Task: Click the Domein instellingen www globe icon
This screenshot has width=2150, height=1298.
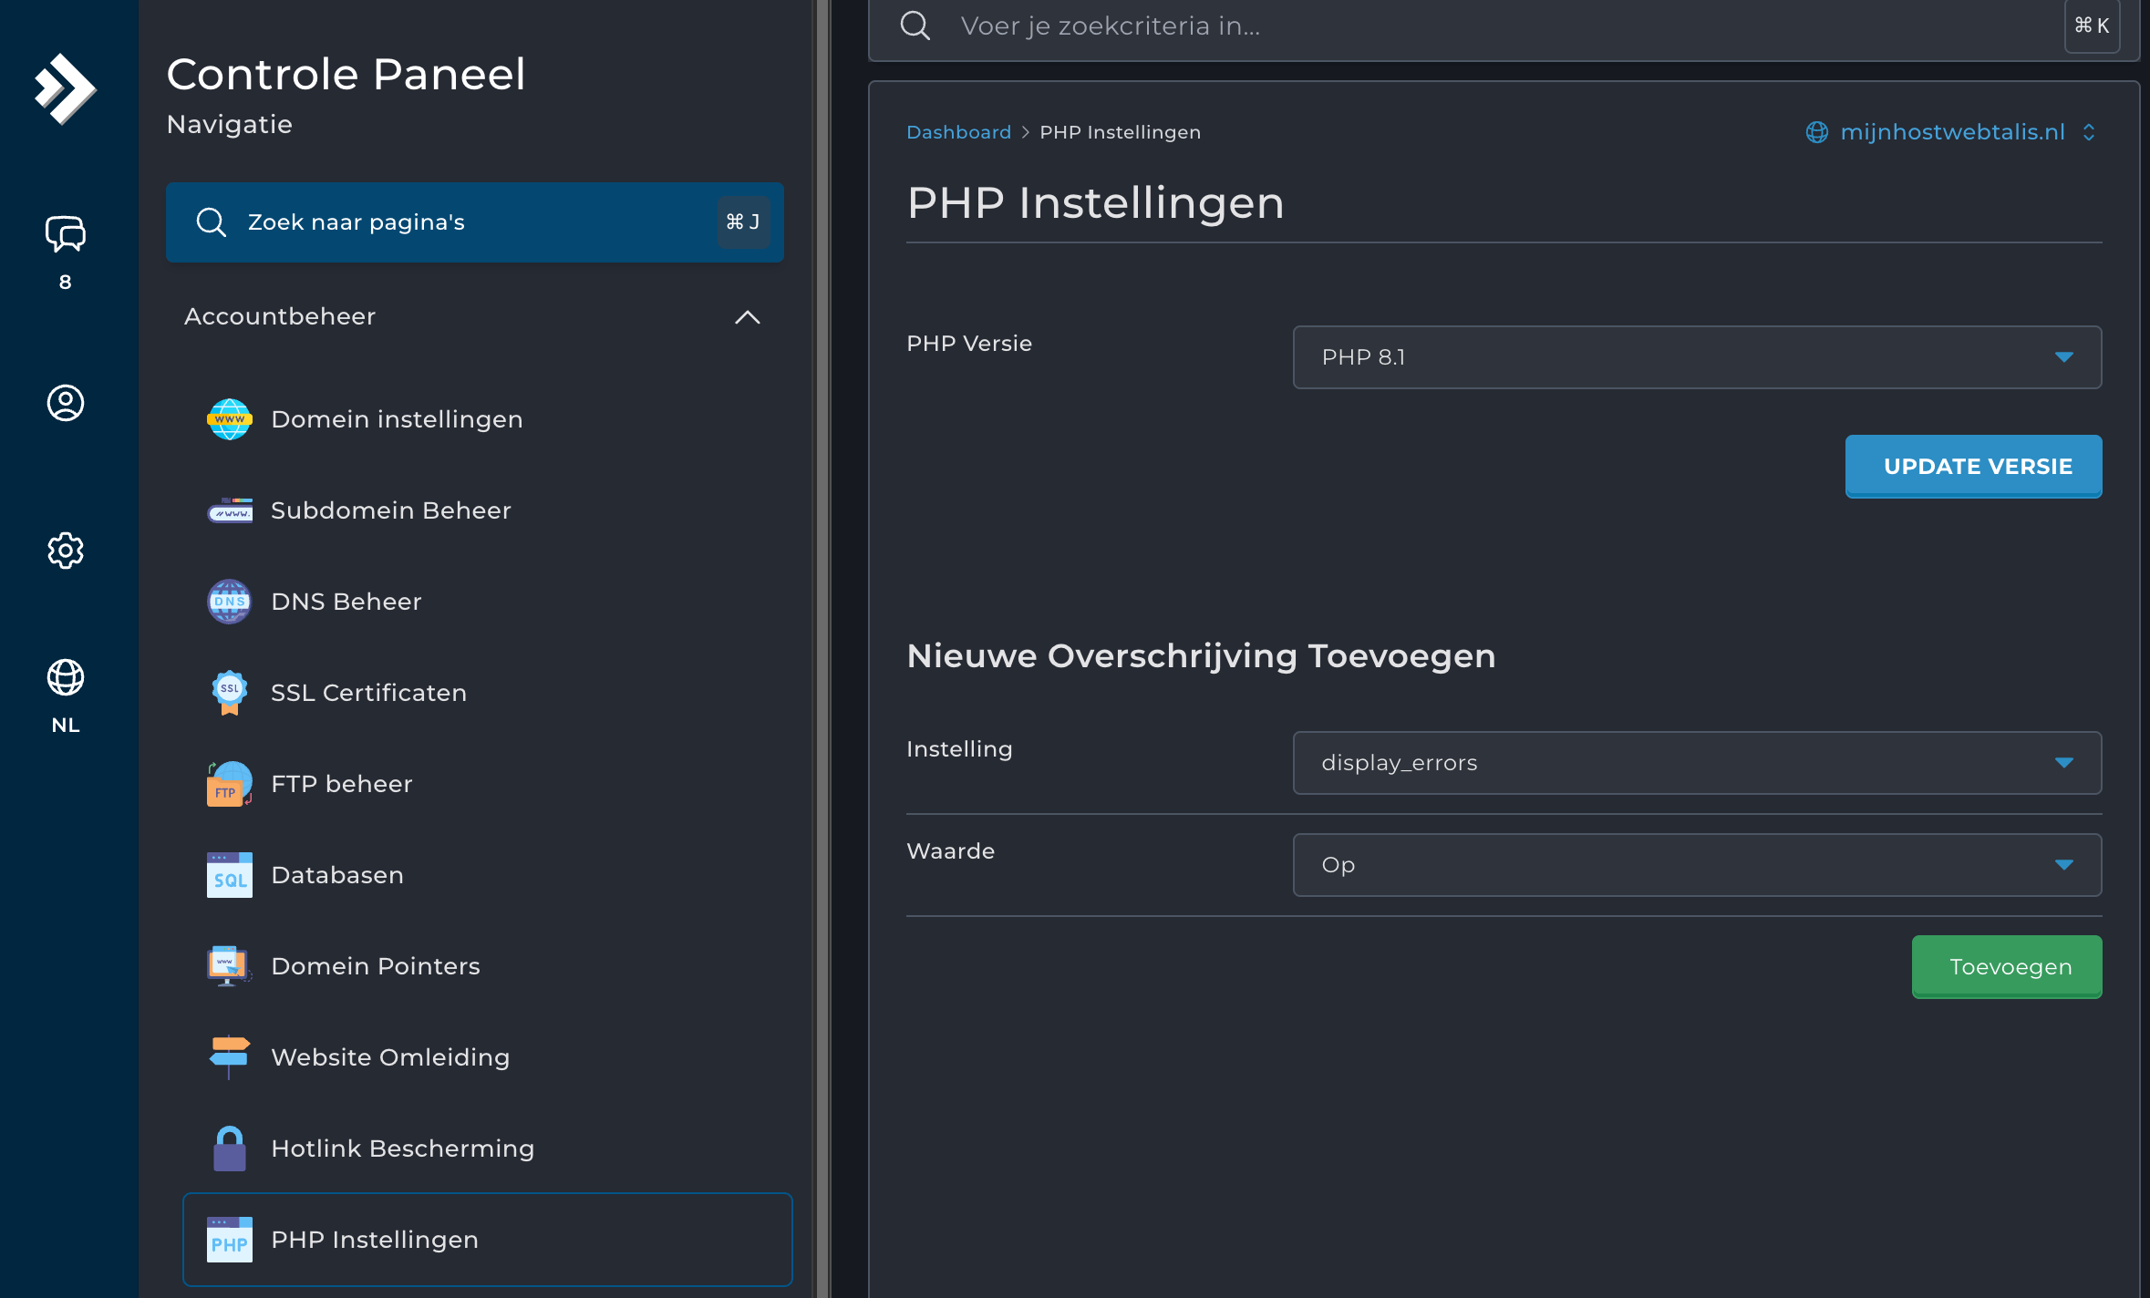Action: coord(230,419)
